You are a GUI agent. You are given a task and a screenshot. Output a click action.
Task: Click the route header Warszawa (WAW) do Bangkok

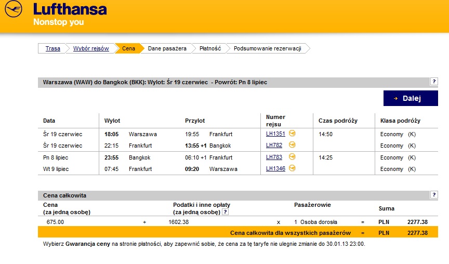coord(155,82)
